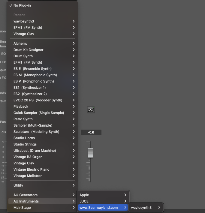
Task: Select EFM1 (FM Synth) in main list
Action: coord(42,62)
